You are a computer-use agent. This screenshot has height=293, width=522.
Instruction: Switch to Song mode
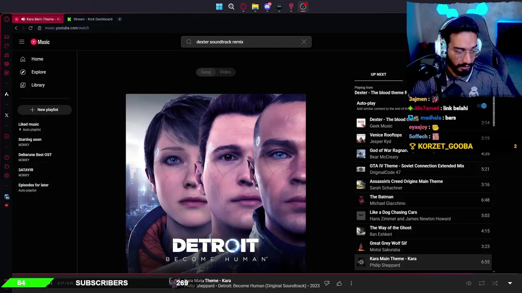coord(206,72)
